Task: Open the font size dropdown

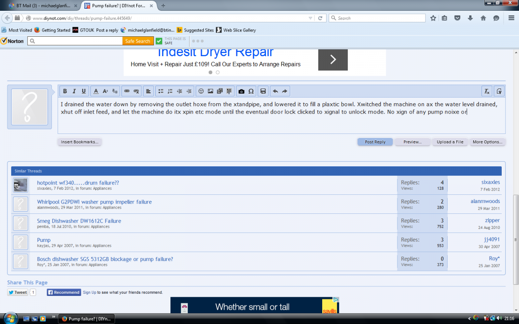Action: click(105, 91)
